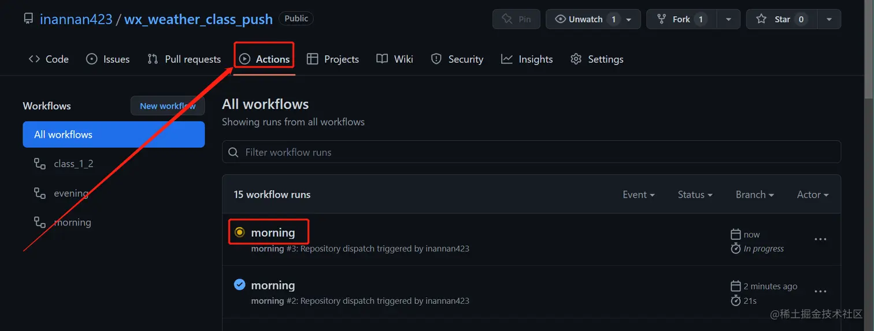The width and height of the screenshot is (874, 331).
Task: Switch to the Issues tab
Action: pos(108,59)
